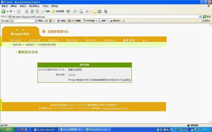Click the Google toolbar logo

click(5, 21)
